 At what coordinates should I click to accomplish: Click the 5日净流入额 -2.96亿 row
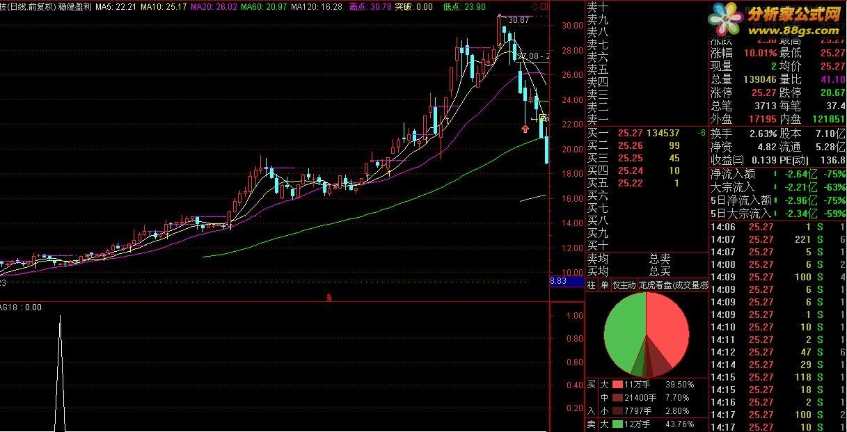point(778,200)
